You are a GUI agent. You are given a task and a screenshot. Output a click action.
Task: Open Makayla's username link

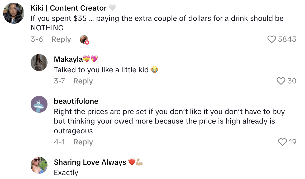68,59
